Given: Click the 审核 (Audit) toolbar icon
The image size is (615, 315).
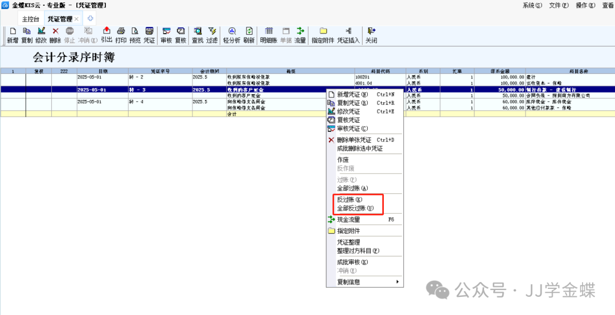Looking at the screenshot, I should click(x=166, y=35).
